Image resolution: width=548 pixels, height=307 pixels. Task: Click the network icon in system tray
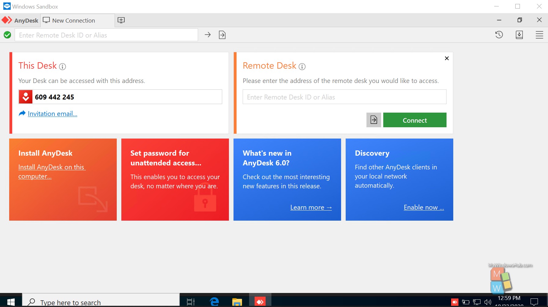(x=477, y=302)
